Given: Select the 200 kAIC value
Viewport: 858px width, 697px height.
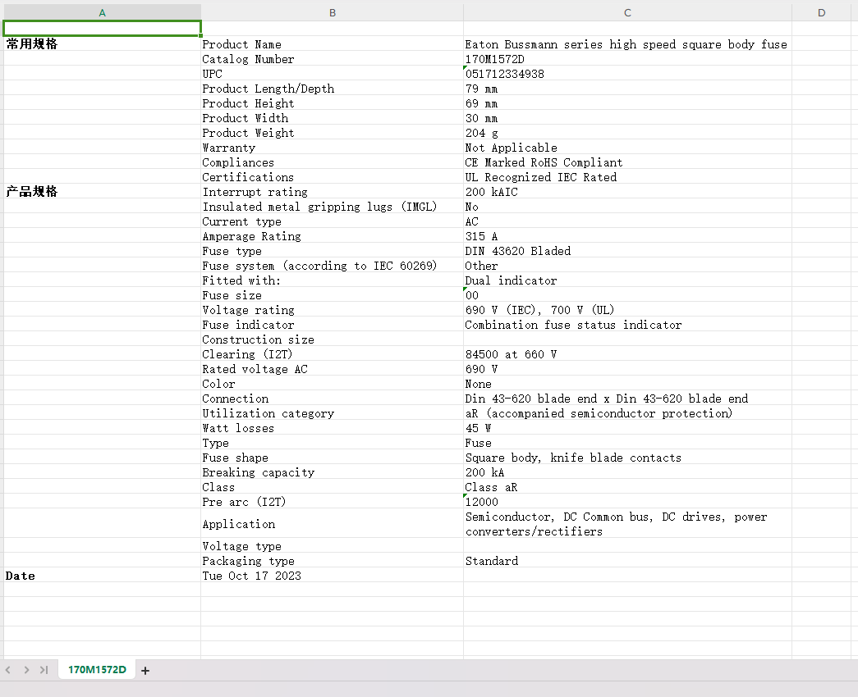Looking at the screenshot, I should [x=627, y=191].
